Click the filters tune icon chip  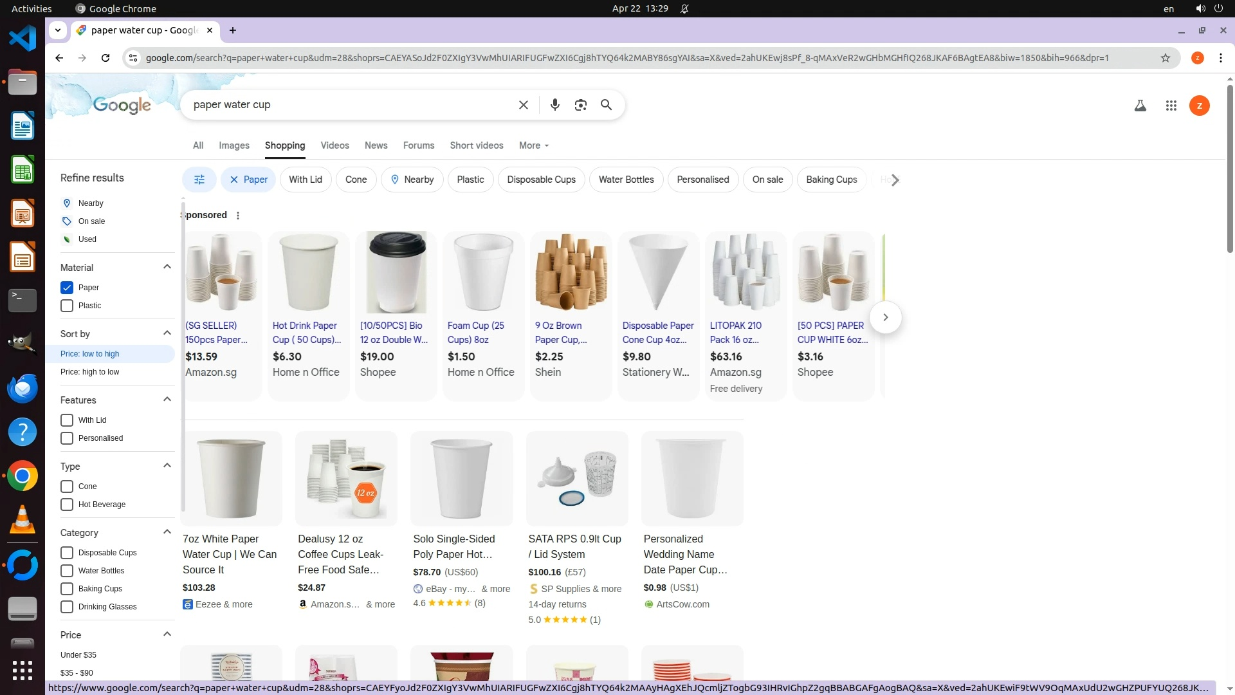pyautogui.click(x=199, y=180)
